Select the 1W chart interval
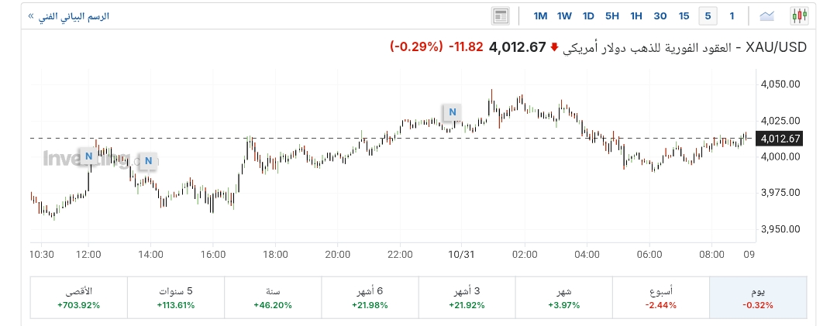This screenshot has width=837, height=326. [564, 15]
